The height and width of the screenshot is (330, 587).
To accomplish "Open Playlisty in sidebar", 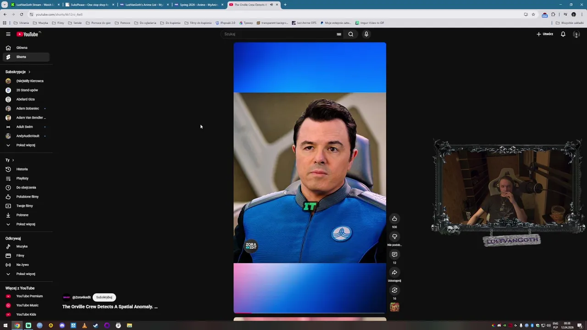I will click(26, 178).
